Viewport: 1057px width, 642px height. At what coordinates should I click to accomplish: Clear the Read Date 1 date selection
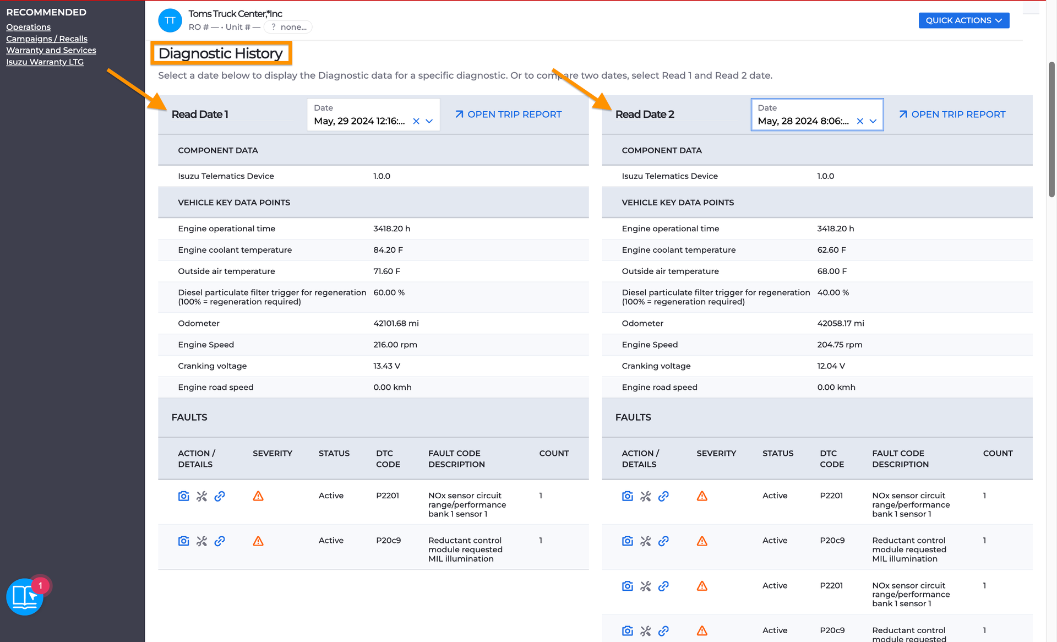416,121
